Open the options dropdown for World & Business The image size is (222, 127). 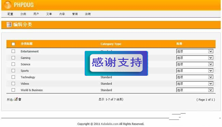coord(195,90)
